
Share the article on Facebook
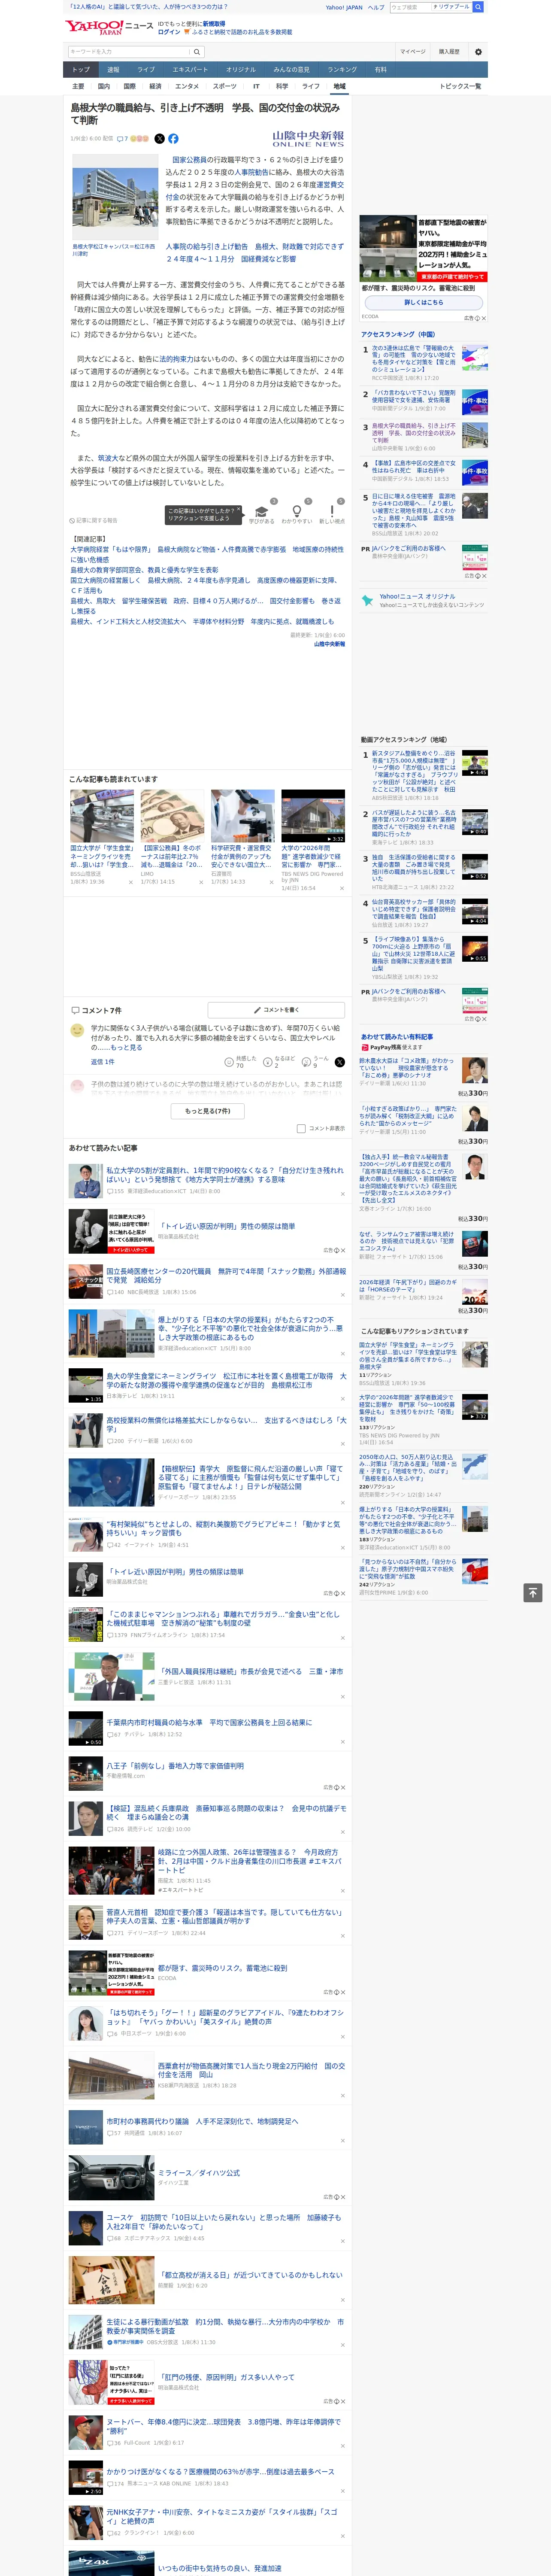173,139
